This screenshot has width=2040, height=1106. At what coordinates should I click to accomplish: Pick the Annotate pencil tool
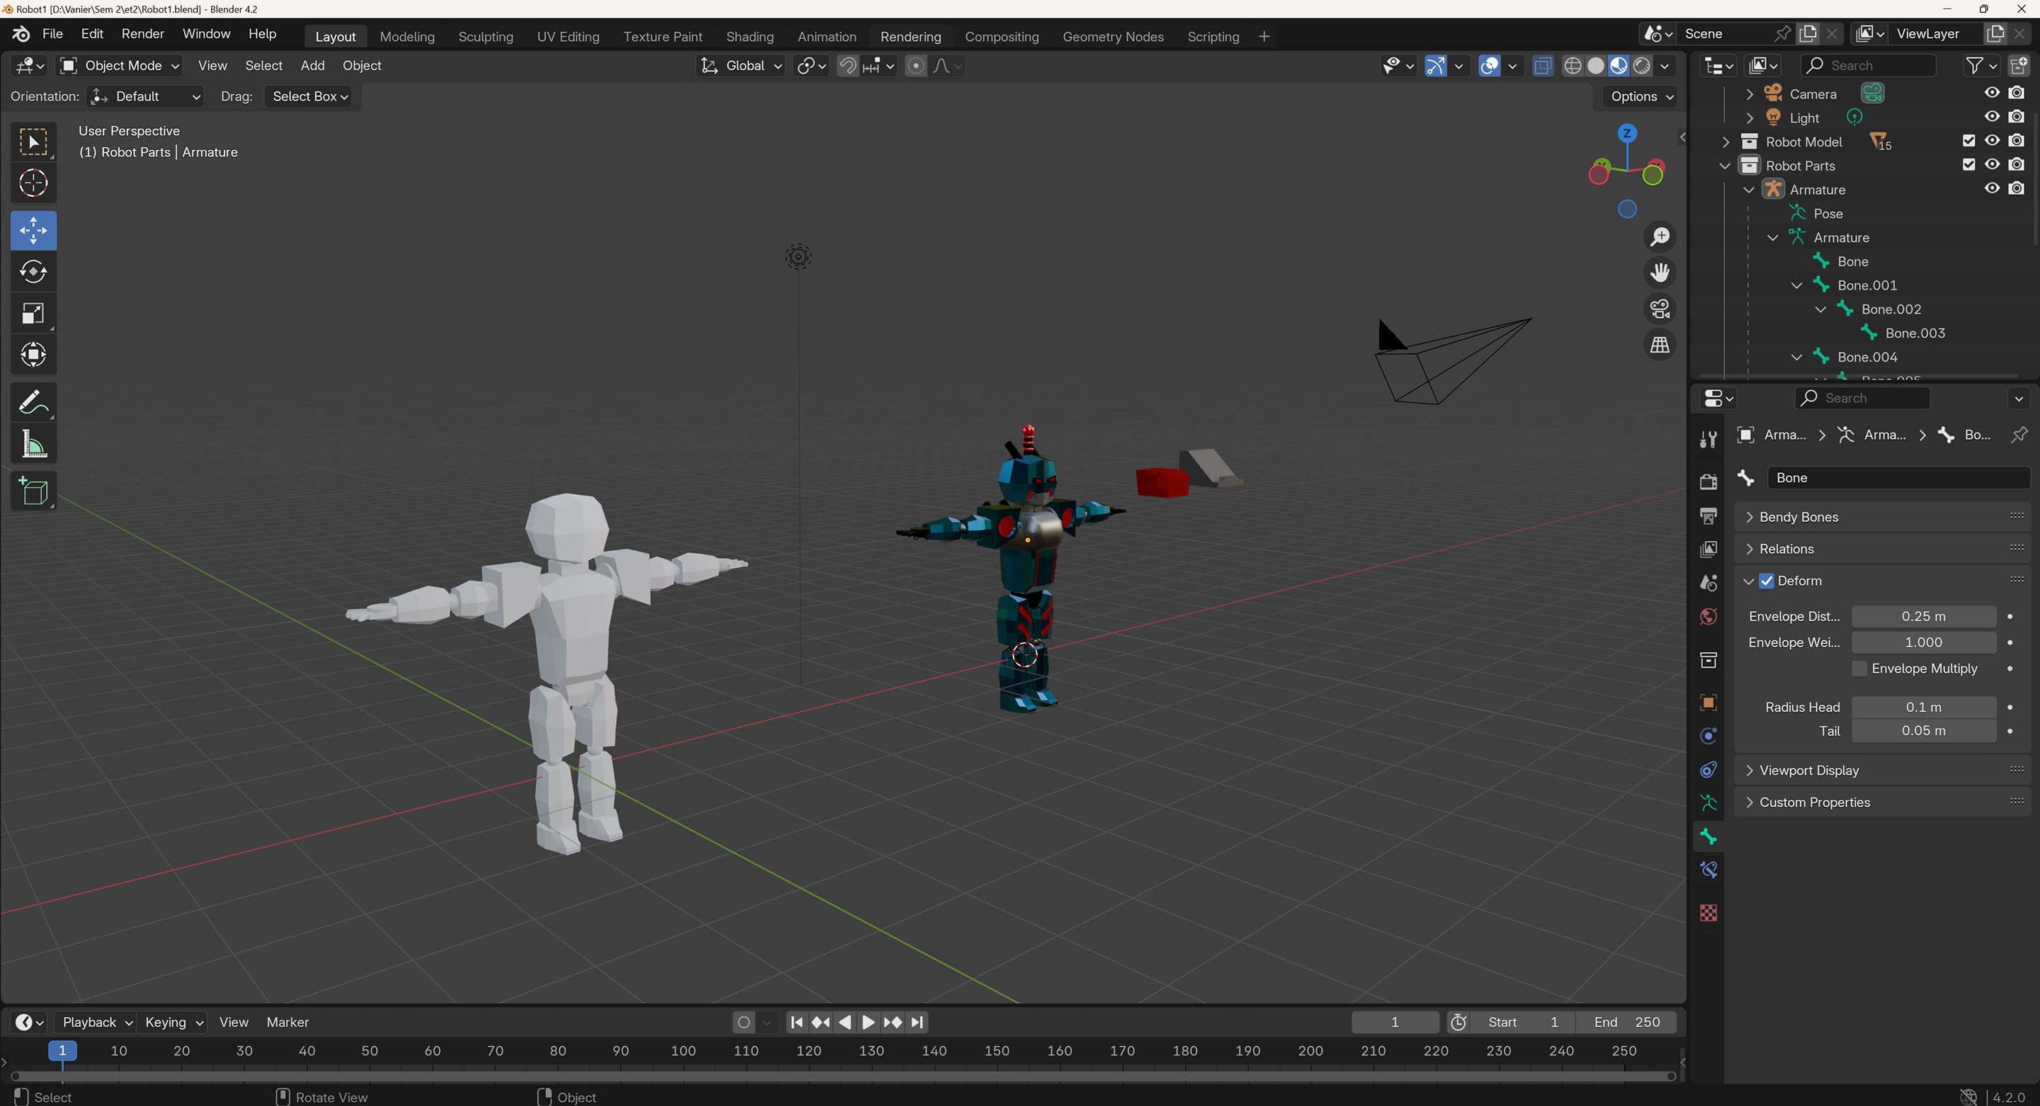33,402
